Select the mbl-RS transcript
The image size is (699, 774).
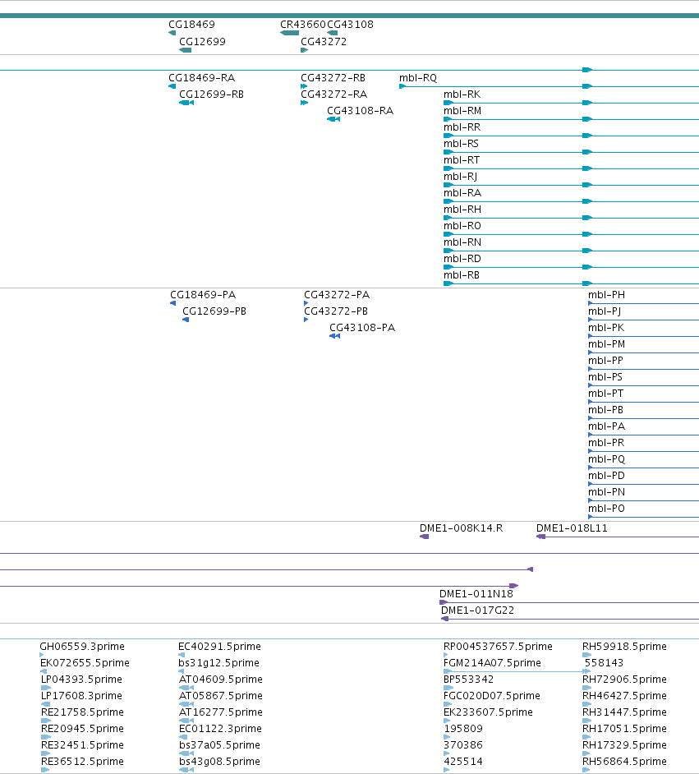point(461,143)
